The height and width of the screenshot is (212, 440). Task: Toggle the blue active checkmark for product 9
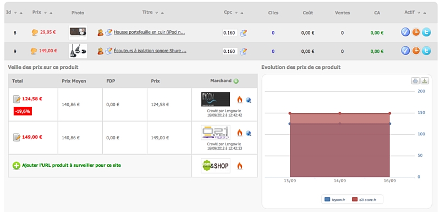click(x=405, y=51)
